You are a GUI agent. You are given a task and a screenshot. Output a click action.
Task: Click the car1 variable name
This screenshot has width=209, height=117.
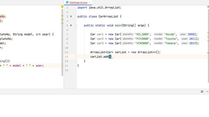[x=100, y=34]
